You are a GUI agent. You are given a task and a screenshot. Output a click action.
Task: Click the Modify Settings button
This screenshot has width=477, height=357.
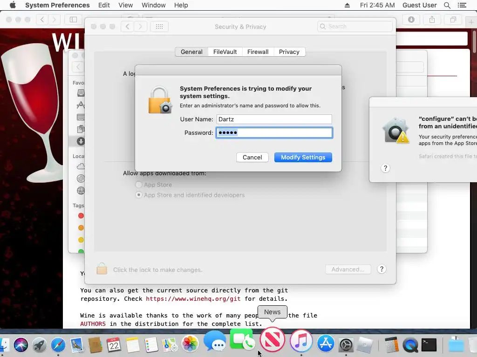303,157
